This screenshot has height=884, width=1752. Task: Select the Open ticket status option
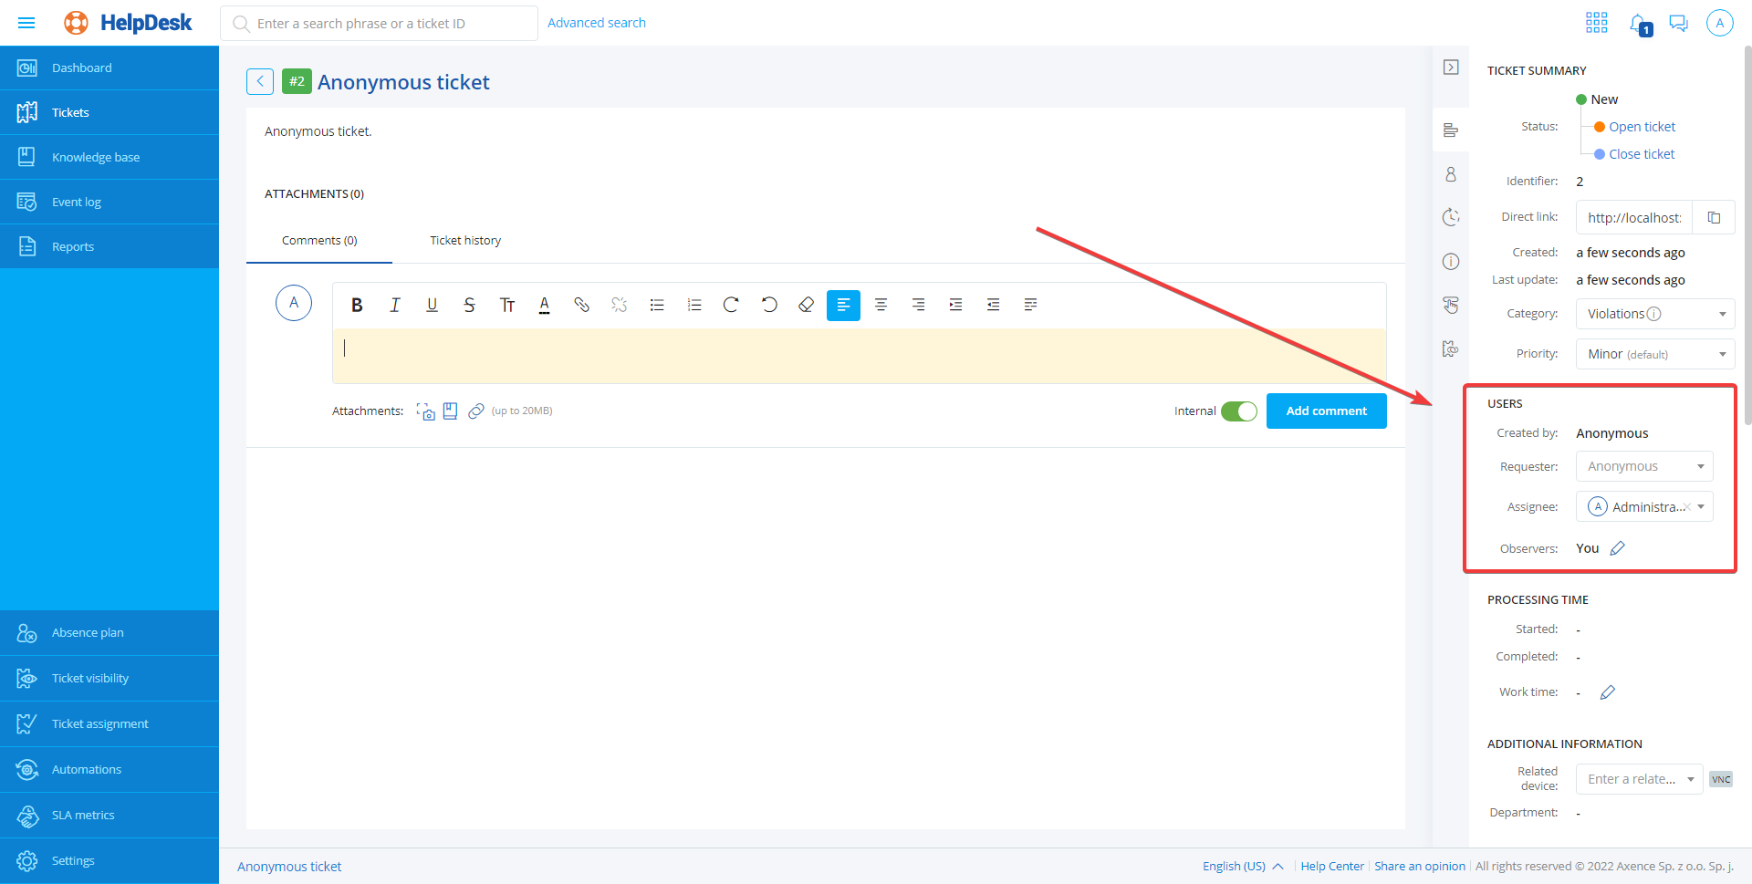pyautogui.click(x=1642, y=127)
